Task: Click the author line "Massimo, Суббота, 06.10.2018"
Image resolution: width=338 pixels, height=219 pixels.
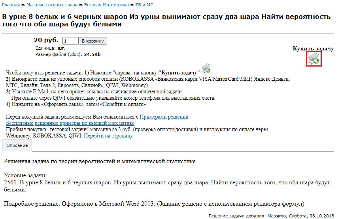Action: coord(301,216)
